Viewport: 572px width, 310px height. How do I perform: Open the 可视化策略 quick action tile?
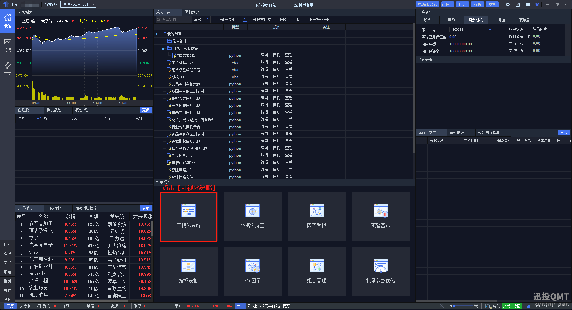(x=188, y=217)
